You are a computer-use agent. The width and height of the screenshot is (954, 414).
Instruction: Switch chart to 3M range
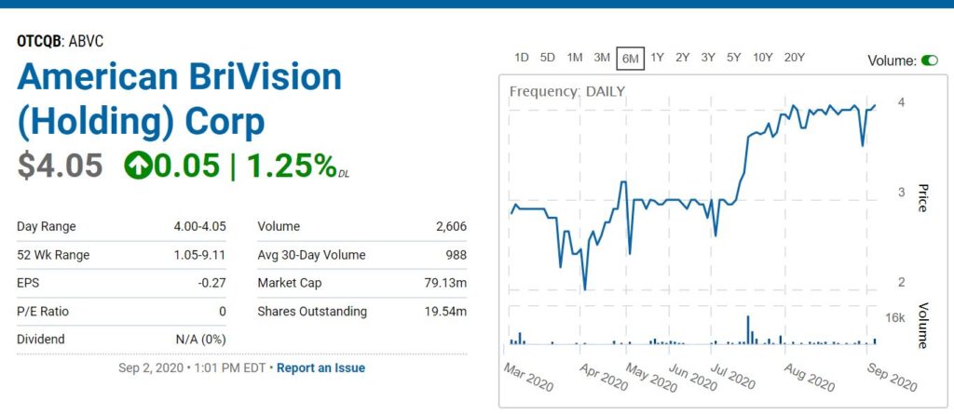pos(602,58)
